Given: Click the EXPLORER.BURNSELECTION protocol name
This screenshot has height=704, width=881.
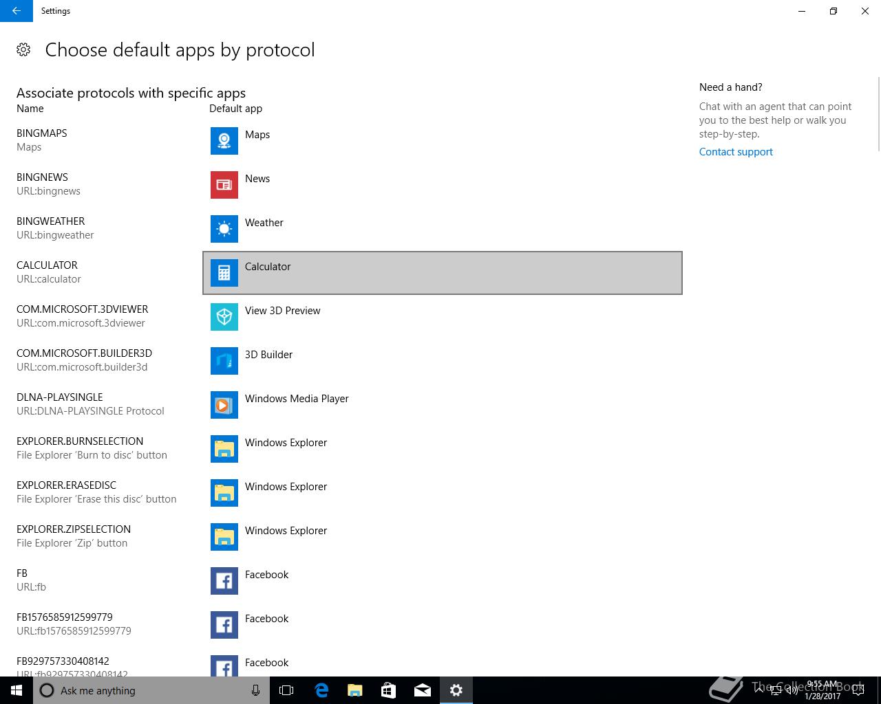Looking at the screenshot, I should coord(80,441).
